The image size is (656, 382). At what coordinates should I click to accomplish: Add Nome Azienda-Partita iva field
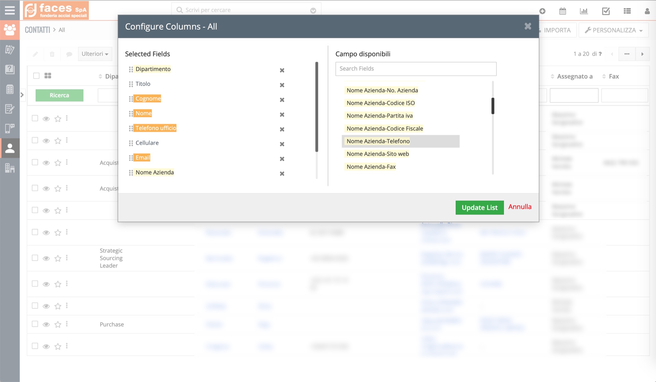click(x=380, y=116)
